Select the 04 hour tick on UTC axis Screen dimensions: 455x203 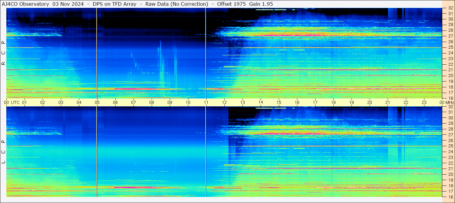pyautogui.click(x=79, y=102)
